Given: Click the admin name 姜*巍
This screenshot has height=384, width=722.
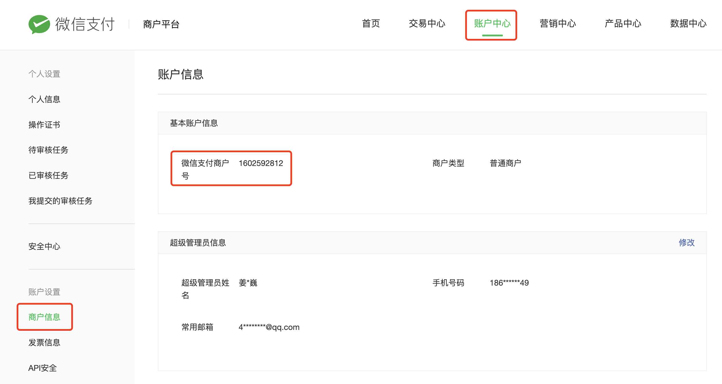Looking at the screenshot, I should (x=248, y=283).
